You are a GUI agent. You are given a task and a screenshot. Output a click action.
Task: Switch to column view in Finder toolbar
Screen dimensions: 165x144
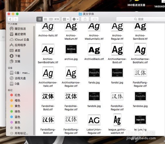[51, 19]
